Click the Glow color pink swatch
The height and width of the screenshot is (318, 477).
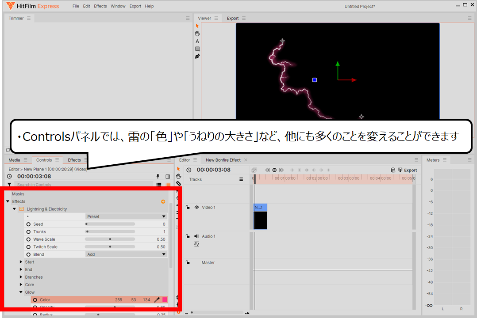(165, 300)
